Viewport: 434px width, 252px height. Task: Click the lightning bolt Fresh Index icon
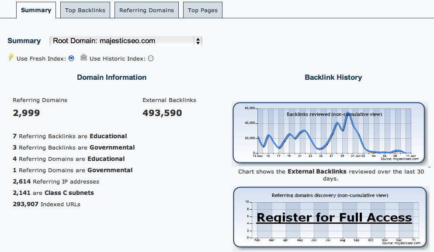coord(11,58)
